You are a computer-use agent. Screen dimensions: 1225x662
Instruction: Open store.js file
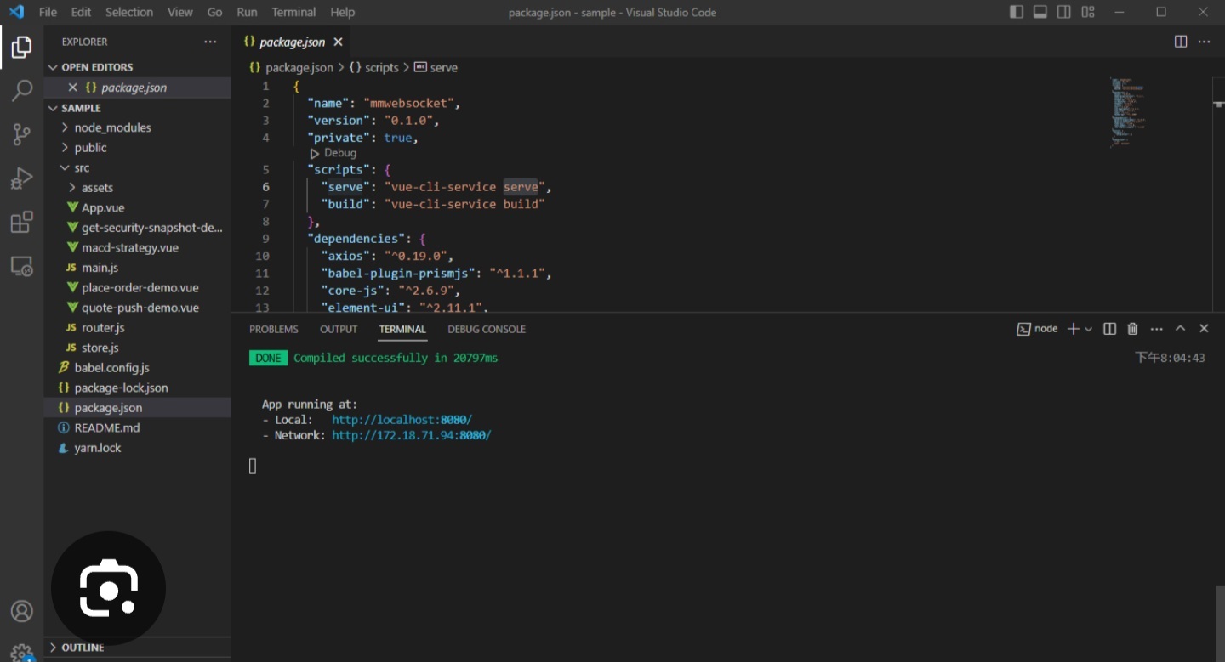[137, 348]
